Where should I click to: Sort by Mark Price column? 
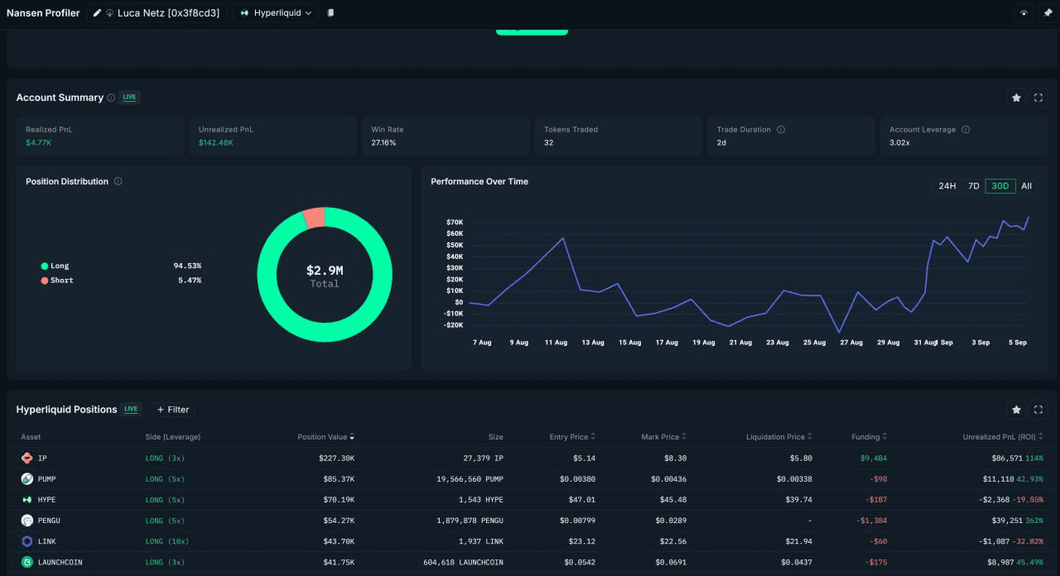(663, 437)
